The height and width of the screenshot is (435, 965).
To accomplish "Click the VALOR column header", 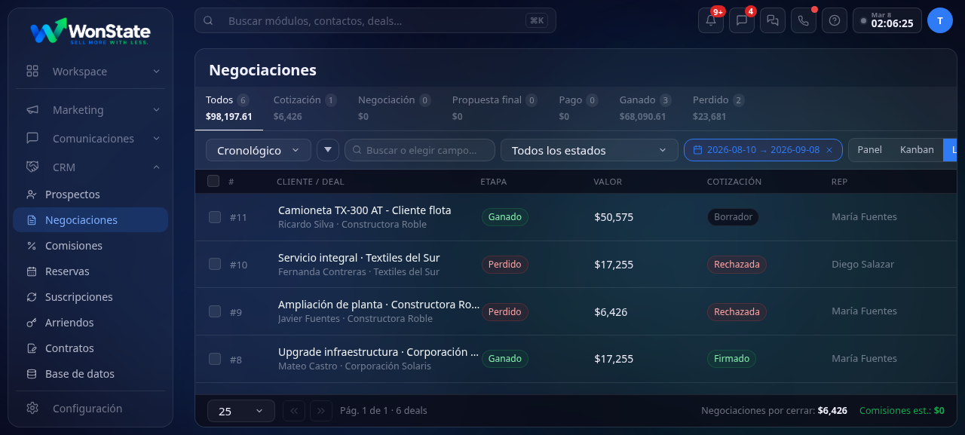I will 608,182.
